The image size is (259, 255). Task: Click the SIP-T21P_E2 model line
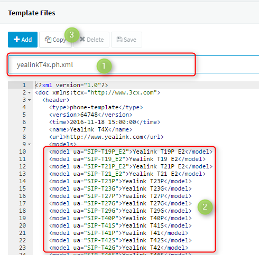coord(131,166)
